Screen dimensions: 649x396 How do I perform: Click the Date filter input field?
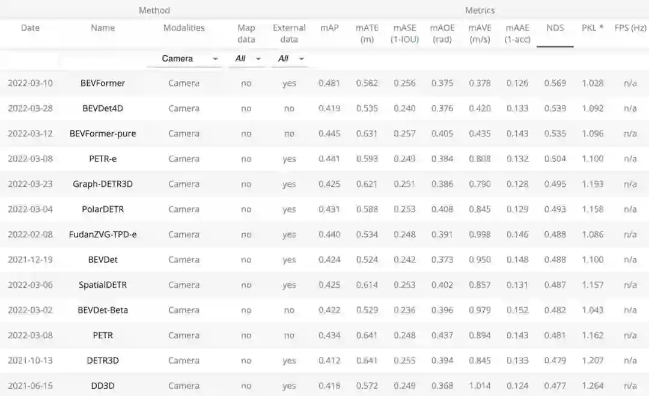[x=30, y=59]
